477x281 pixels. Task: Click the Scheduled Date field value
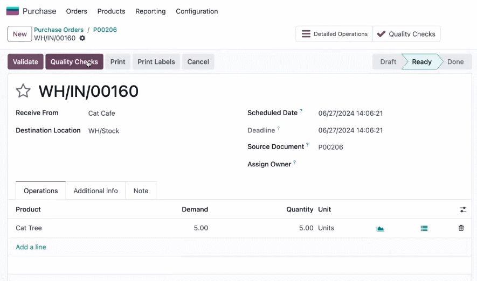click(x=350, y=113)
